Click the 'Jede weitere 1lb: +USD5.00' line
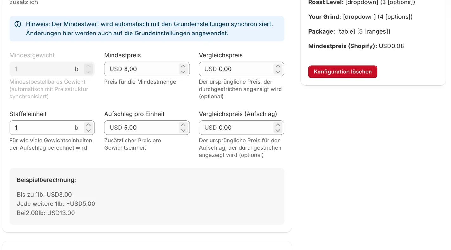This screenshot has width=451, height=250. click(x=56, y=204)
